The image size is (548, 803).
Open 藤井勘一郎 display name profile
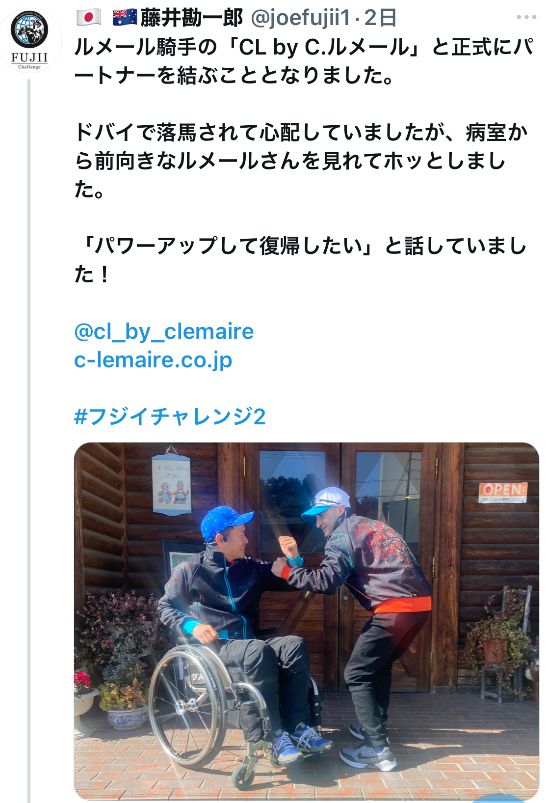[x=191, y=18]
